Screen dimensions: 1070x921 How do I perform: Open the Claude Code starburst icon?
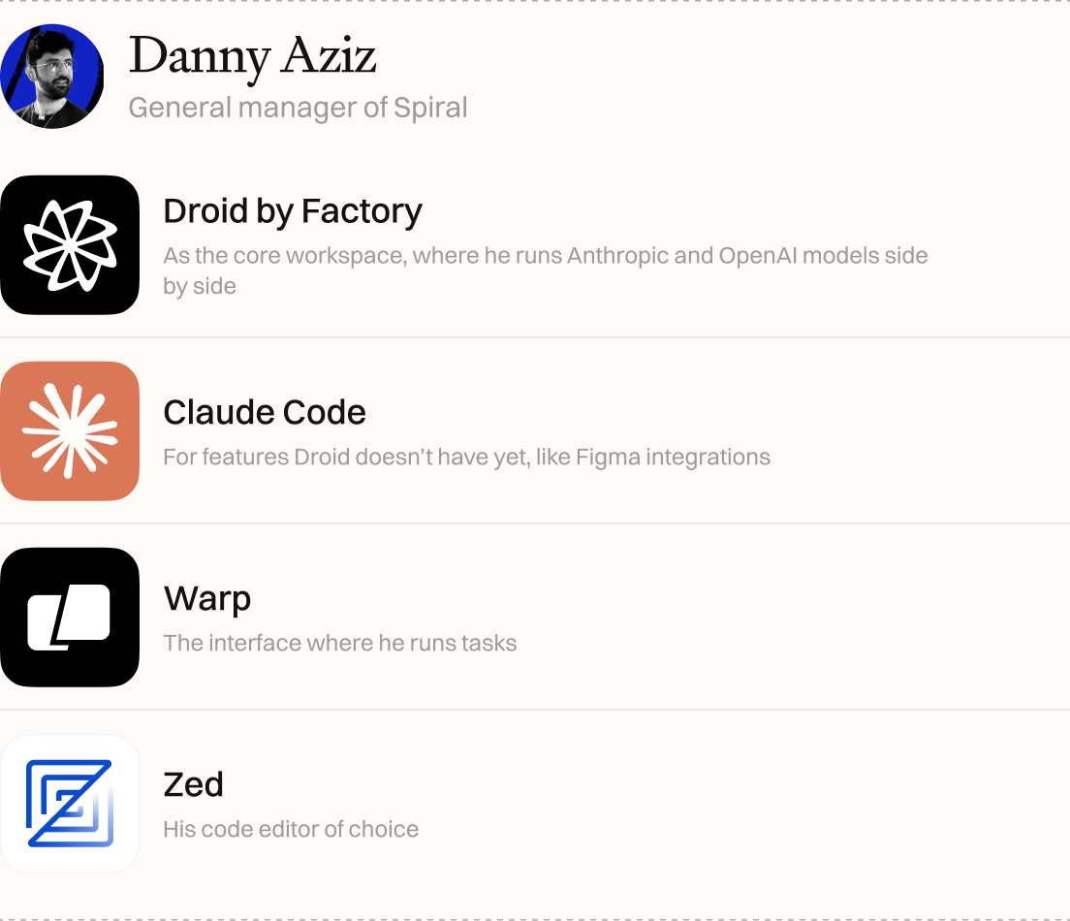(70, 431)
